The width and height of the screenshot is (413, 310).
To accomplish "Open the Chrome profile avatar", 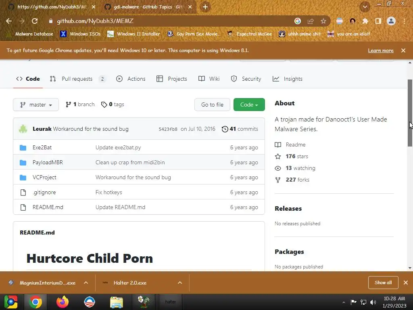I will (391, 21).
